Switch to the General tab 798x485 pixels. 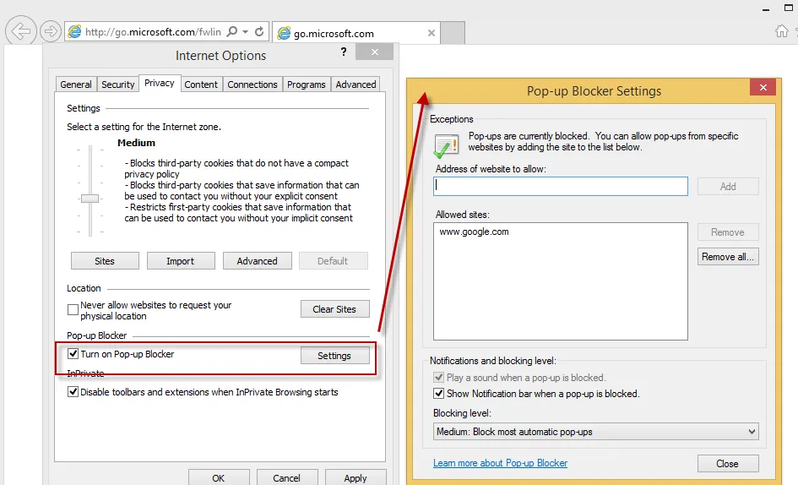(76, 84)
